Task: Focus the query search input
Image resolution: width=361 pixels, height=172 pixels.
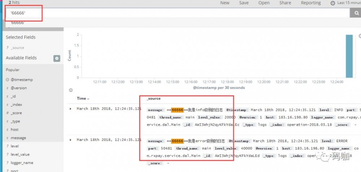Action: coord(177,13)
